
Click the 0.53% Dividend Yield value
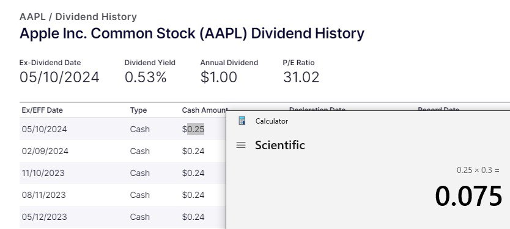coord(146,77)
